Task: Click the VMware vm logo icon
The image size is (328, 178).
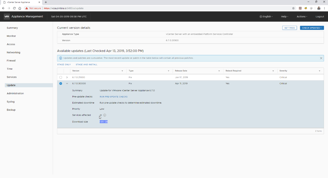Action: [7, 17]
